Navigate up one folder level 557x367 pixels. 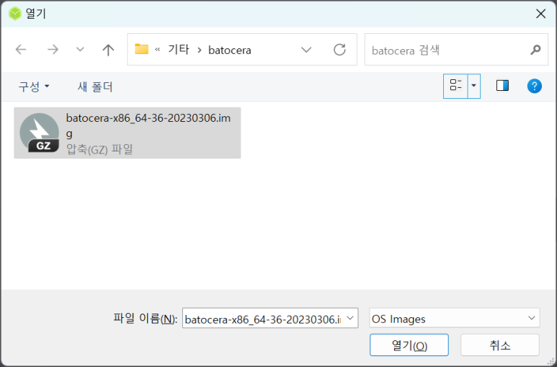tap(108, 50)
